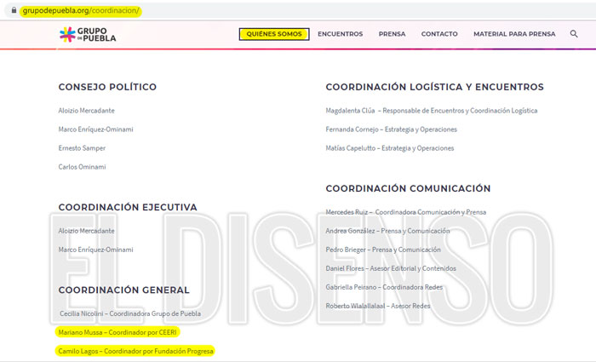Click the Coordinación Ejecutiva heading

128,207
